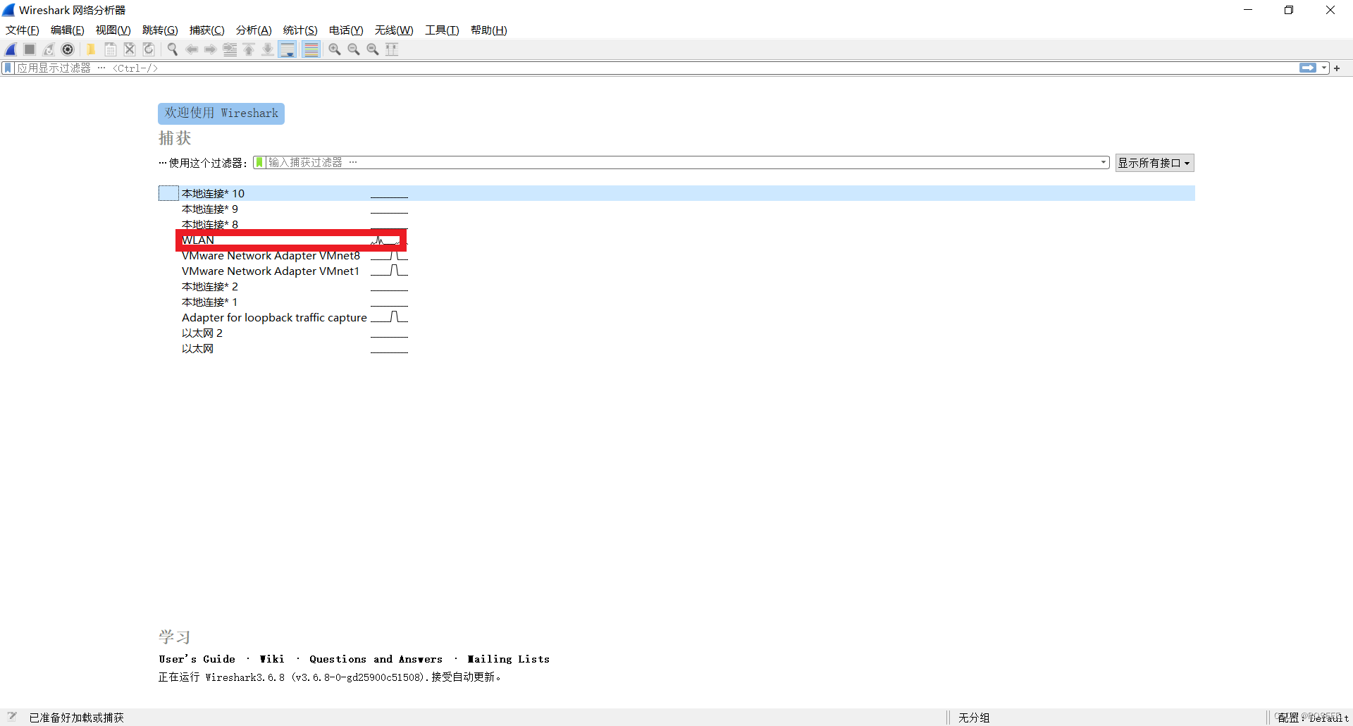Open the Wiki link
1353x726 pixels.
tap(272, 659)
